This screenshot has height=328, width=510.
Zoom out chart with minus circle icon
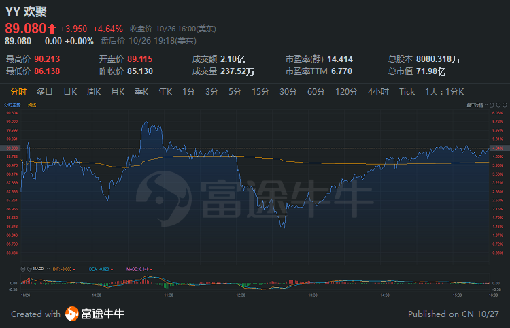[498, 105]
